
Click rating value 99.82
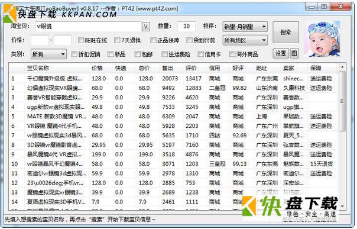[239, 88]
